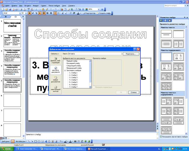Select link to file or web page option
Screen dimensions: 189x151
click(x=56, y=60)
